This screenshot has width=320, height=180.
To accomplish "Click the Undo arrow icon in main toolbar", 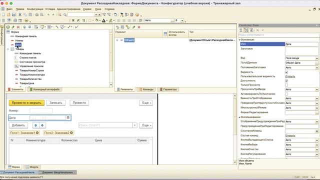I will (48, 14).
